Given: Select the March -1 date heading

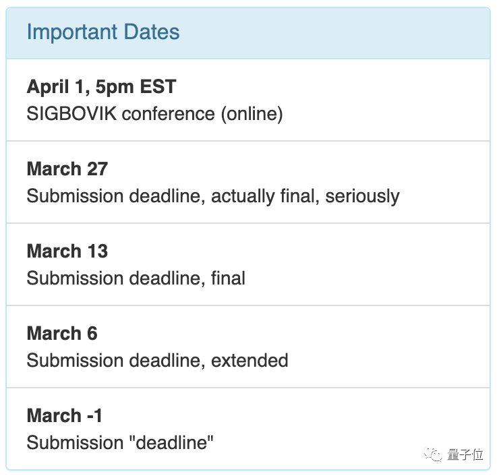Looking at the screenshot, I should tap(65, 416).
